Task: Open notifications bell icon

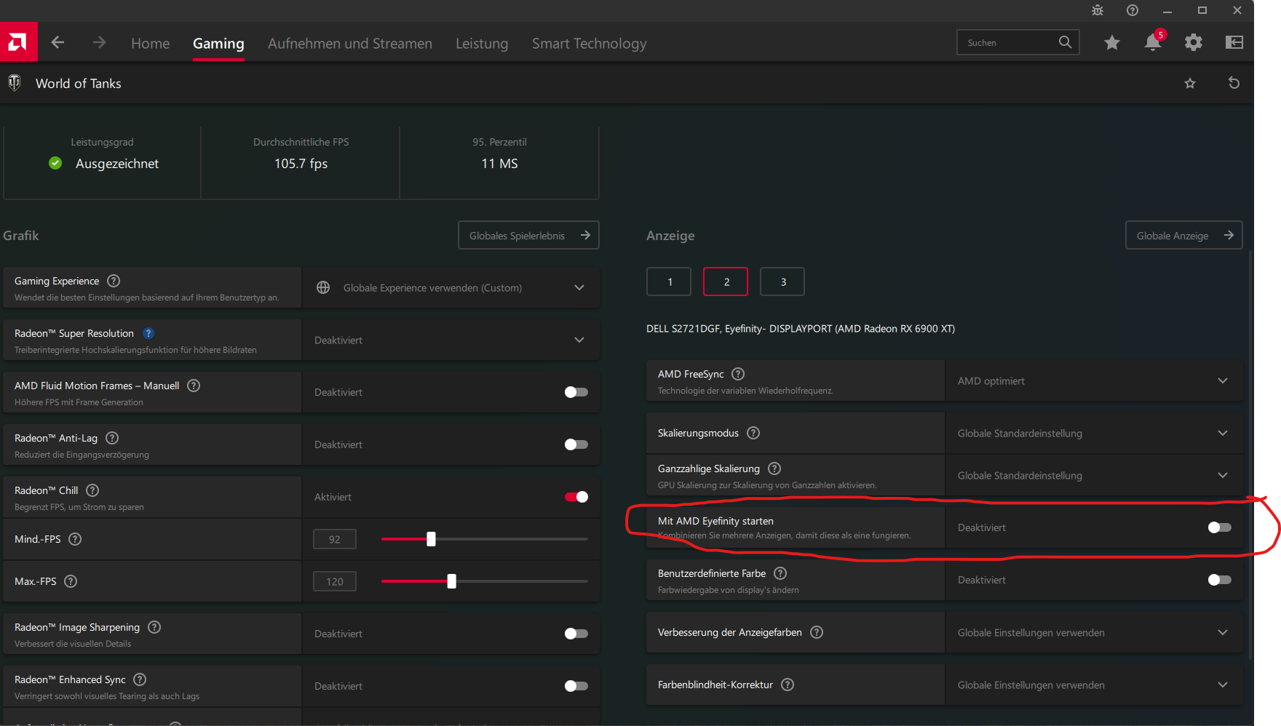Action: click(x=1153, y=42)
